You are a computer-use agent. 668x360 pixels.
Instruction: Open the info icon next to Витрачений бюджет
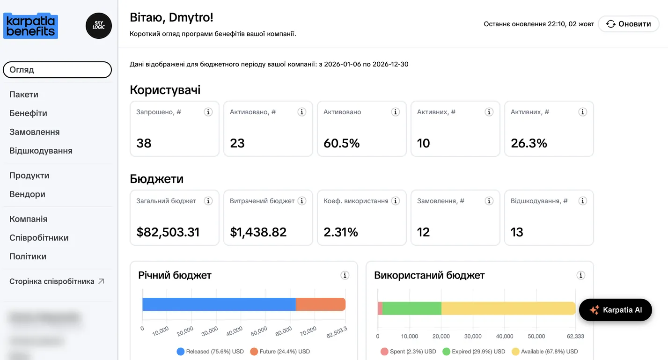(302, 201)
